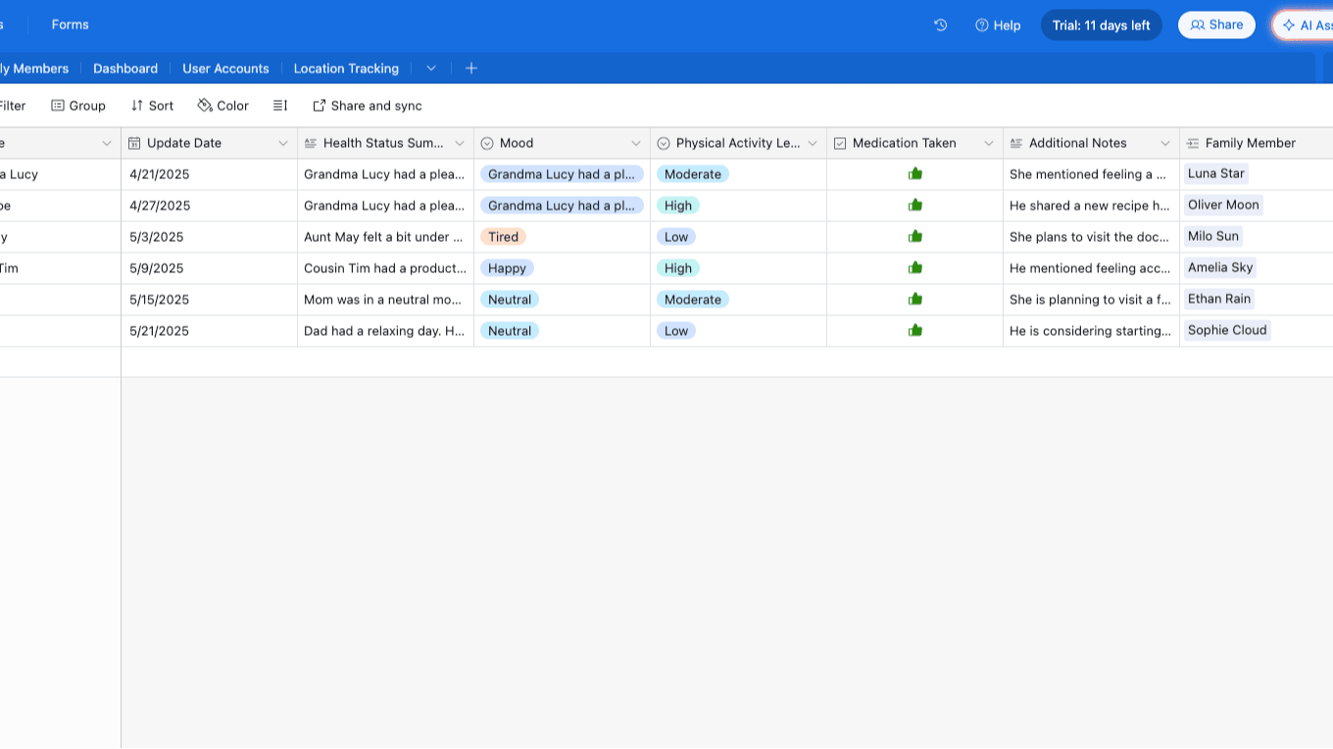The height and width of the screenshot is (749, 1333).
Task: Select the Tired mood tag
Action: coord(503,237)
